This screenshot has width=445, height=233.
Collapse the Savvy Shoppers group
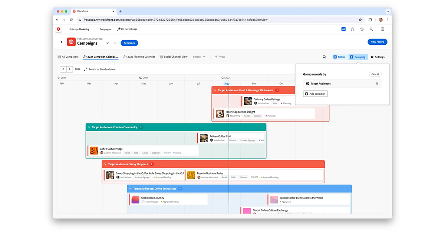click(105, 164)
